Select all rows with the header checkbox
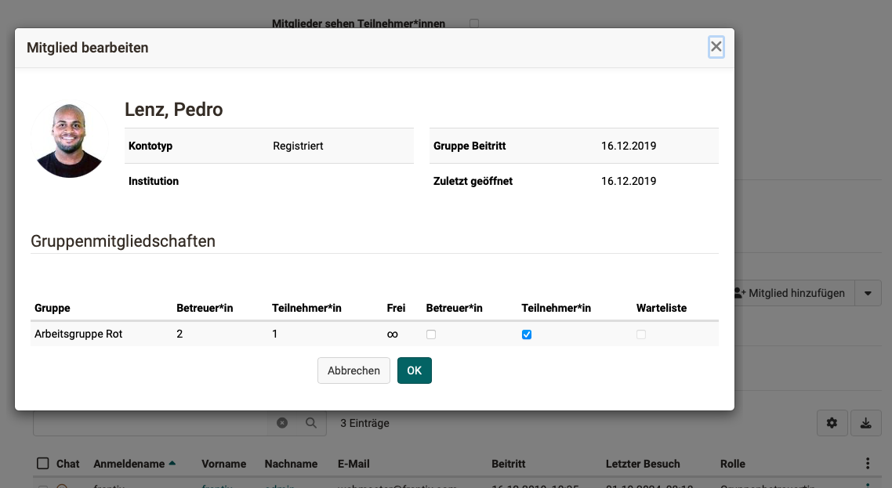Screen dimensions: 892x488 42,464
